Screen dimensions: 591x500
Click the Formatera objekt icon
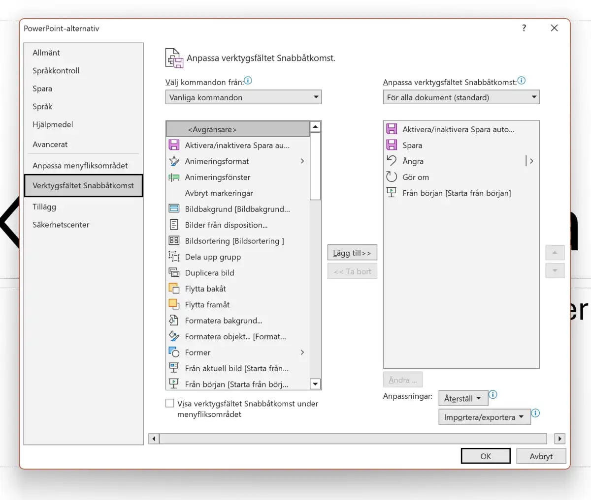click(174, 336)
